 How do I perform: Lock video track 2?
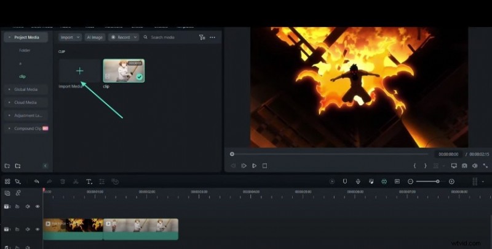17,207
